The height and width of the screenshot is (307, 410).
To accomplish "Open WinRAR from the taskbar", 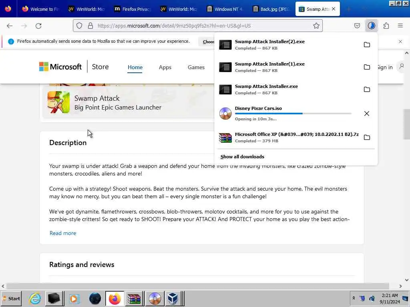I will [135, 298].
